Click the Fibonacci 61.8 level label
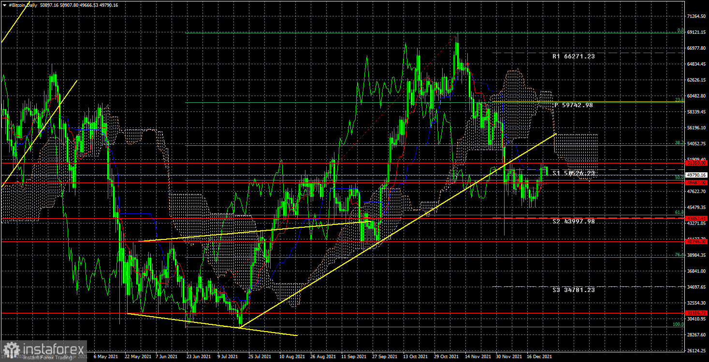The height and width of the screenshot is (362, 709). click(680, 212)
